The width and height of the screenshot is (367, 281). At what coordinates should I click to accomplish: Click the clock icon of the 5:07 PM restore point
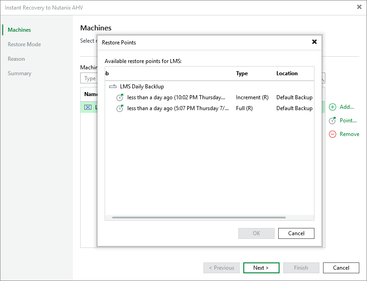pos(119,108)
